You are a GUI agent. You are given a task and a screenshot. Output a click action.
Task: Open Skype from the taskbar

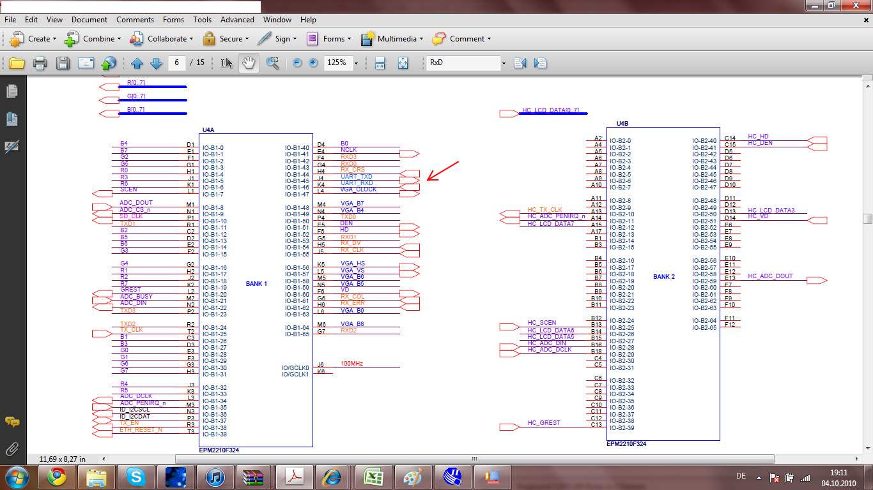[136, 477]
